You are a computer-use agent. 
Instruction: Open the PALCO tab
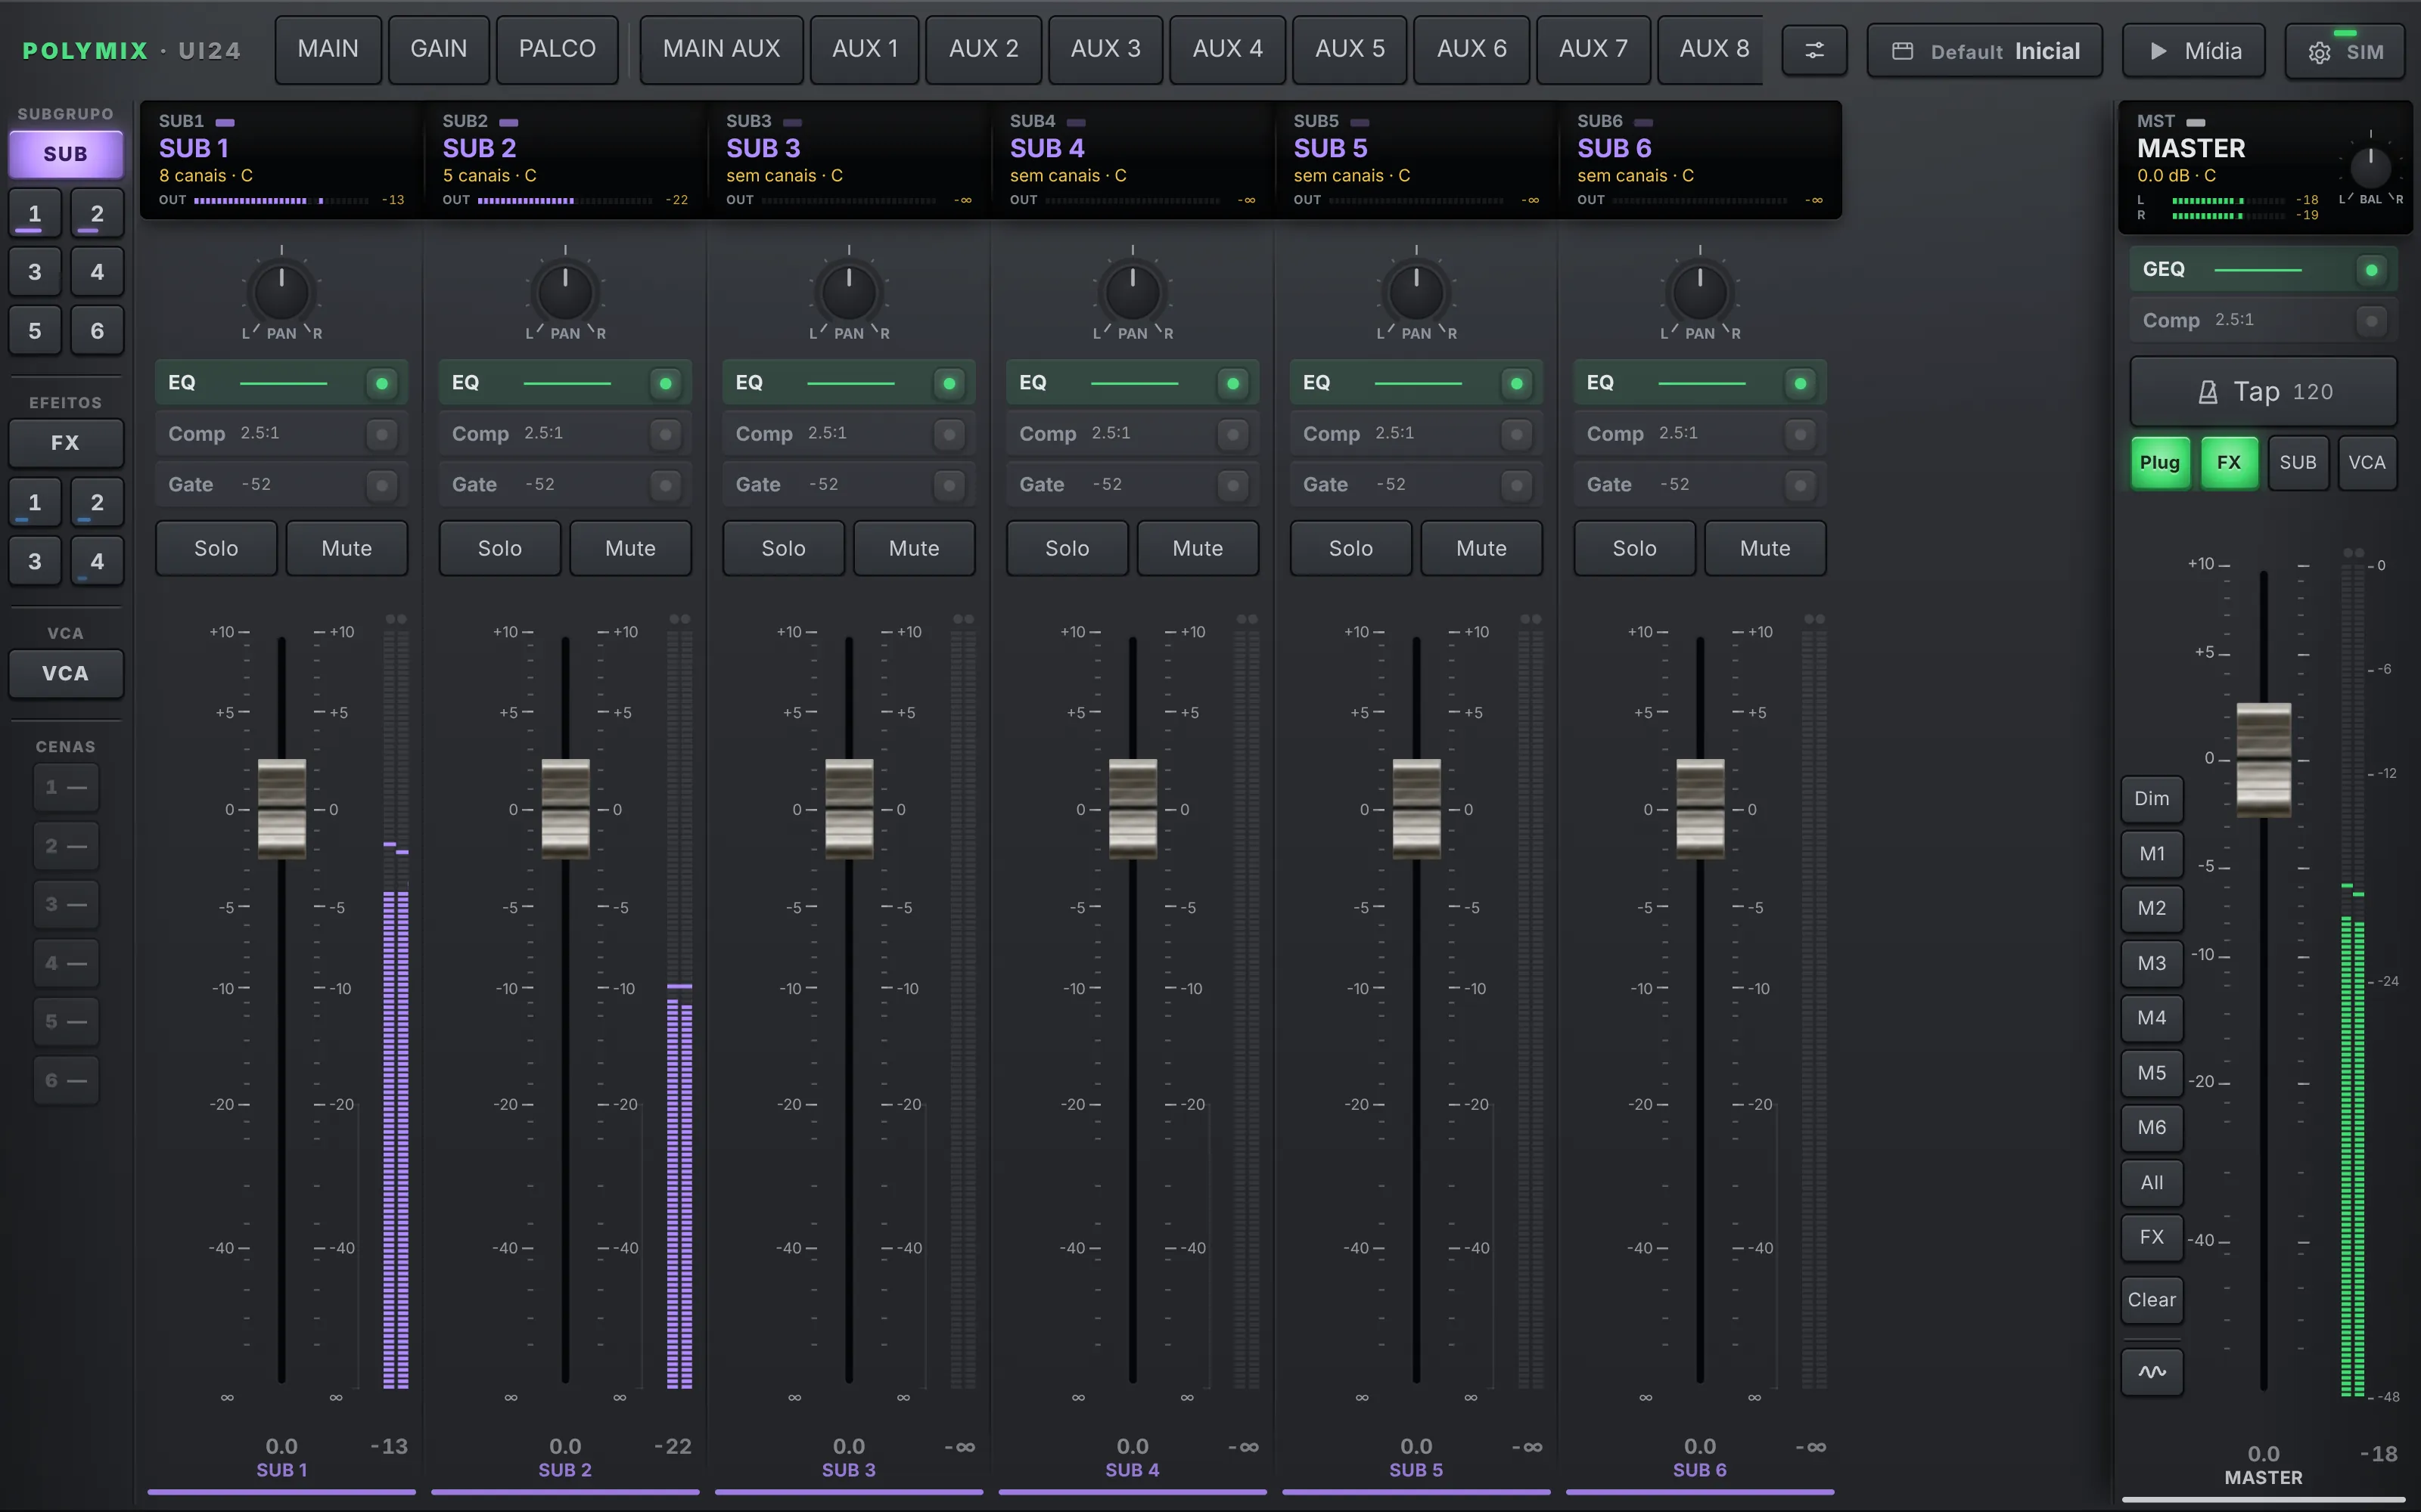click(x=558, y=49)
